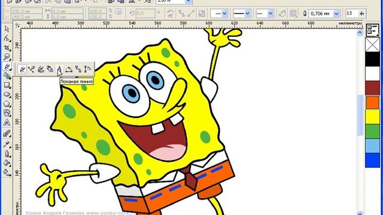Click the vertical scrollbar up arrow

[360, 32]
